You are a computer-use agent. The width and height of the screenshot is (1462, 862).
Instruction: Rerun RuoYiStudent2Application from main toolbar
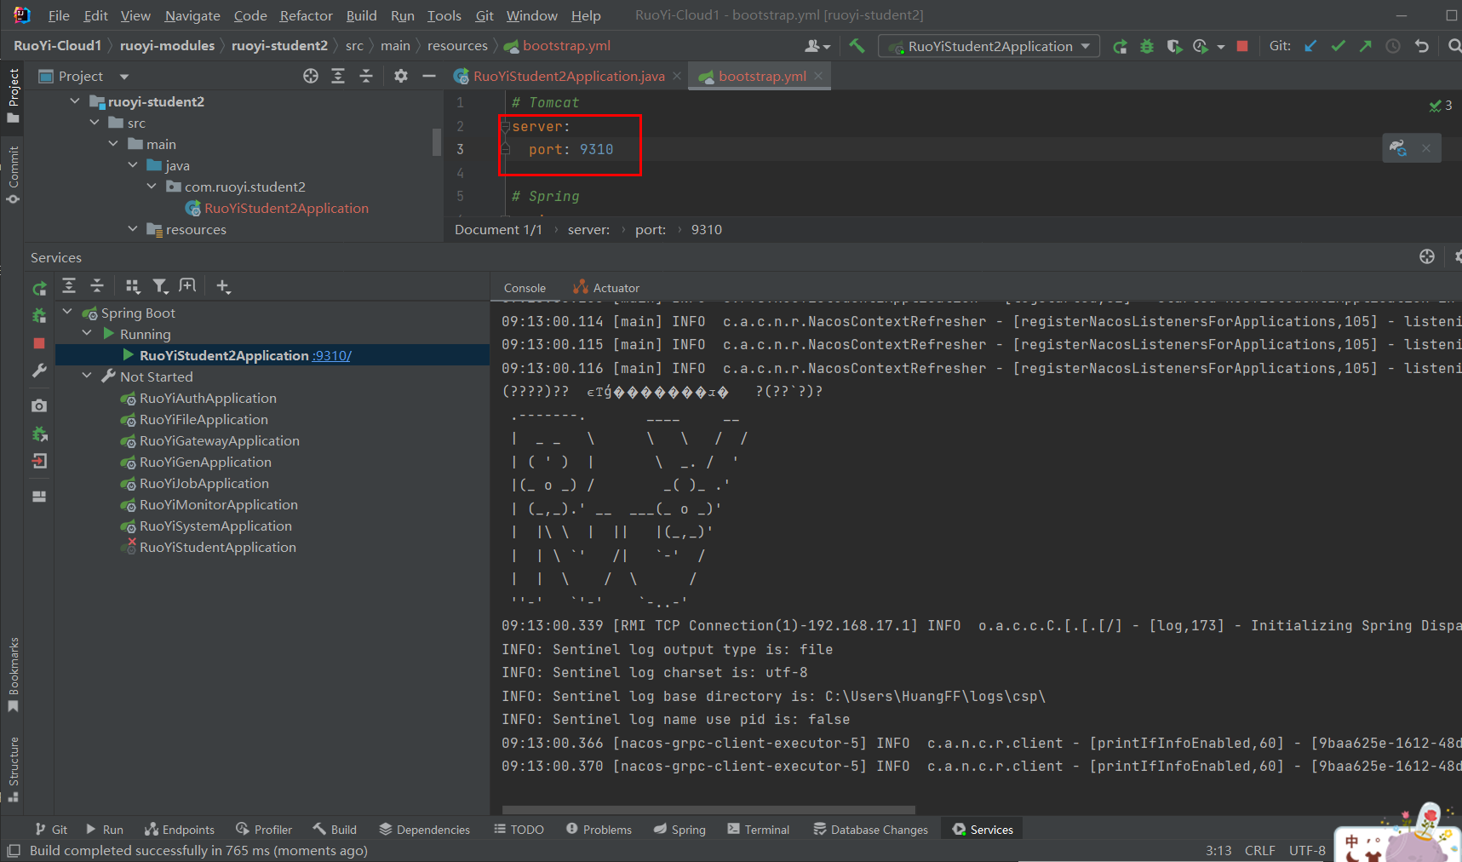pyautogui.click(x=1120, y=46)
